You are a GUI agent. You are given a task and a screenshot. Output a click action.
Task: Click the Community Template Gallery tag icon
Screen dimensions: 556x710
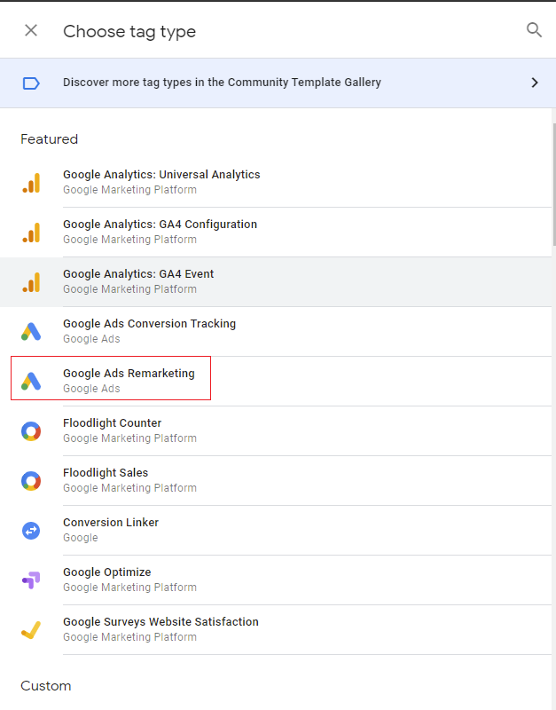pos(31,83)
